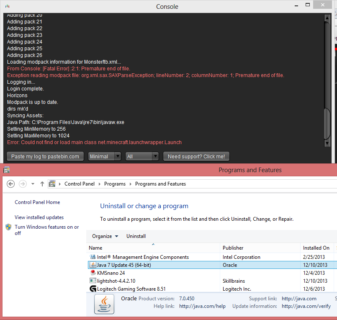Click Programs in the breadcrumb
The height and width of the screenshot is (320, 337).
(115, 184)
